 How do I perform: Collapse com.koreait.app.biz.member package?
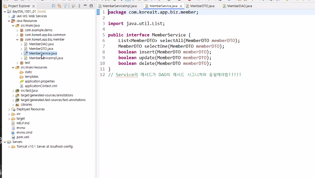point(17,40)
